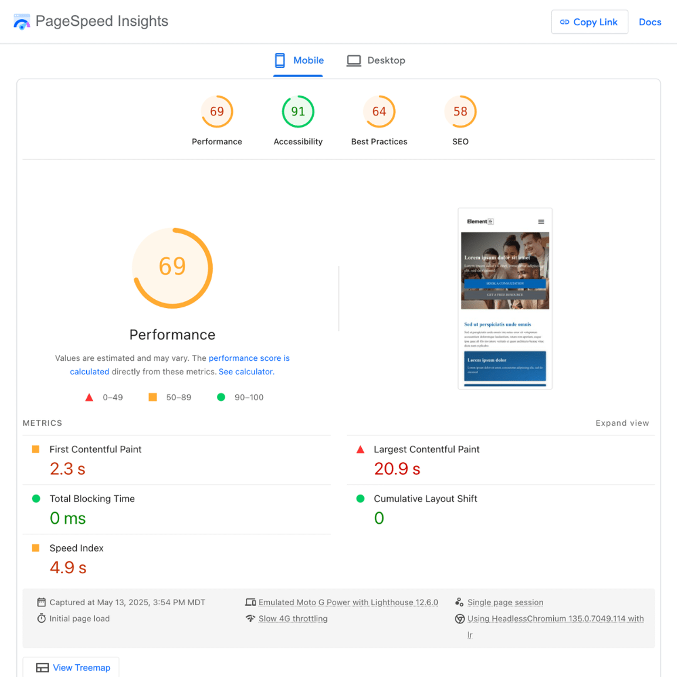The image size is (677, 677).
Task: Click the Single page session text
Action: tap(505, 602)
